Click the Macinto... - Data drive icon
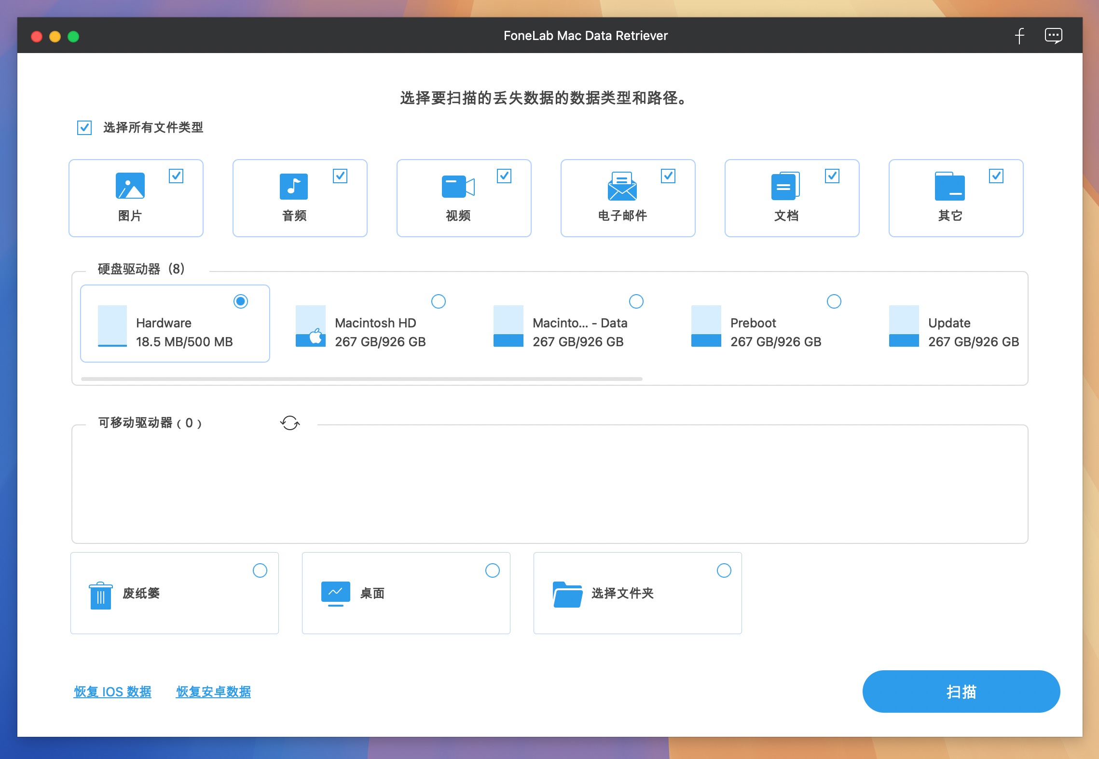Image resolution: width=1099 pixels, height=759 pixels. pos(508,326)
